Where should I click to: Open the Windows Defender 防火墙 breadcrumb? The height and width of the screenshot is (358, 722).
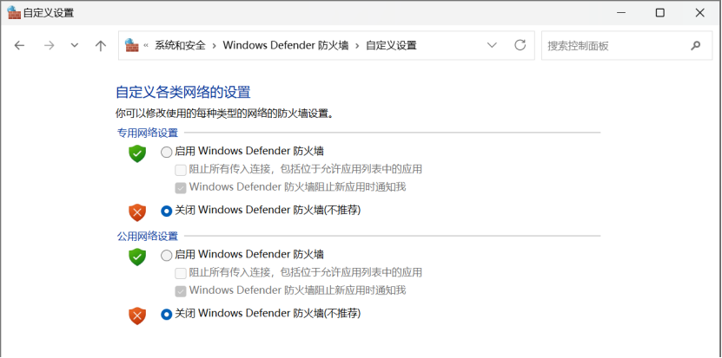(286, 45)
